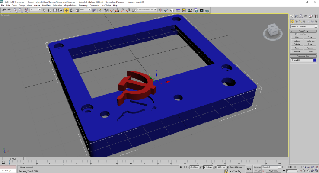The width and height of the screenshot is (319, 173).
Task: Click the Redo arrow in the main toolbar
Action: [9, 10]
